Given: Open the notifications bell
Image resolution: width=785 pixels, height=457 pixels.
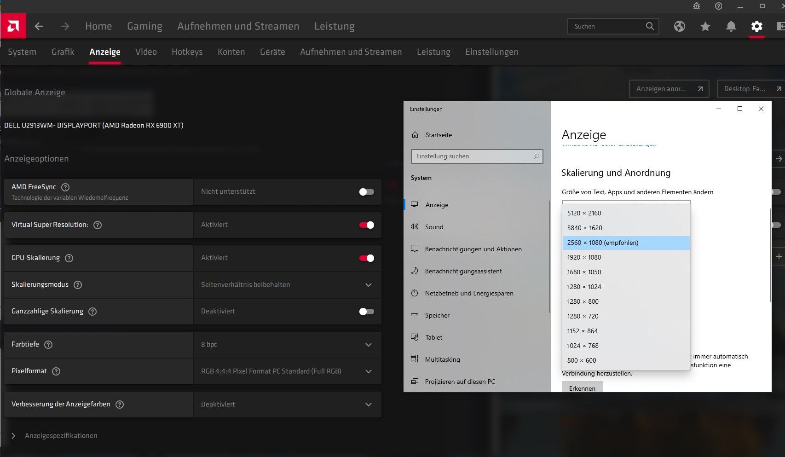Looking at the screenshot, I should point(731,26).
